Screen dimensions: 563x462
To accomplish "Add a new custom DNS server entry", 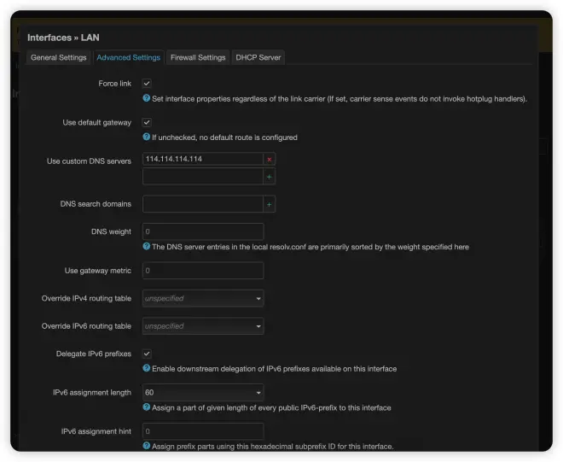I will (270, 177).
